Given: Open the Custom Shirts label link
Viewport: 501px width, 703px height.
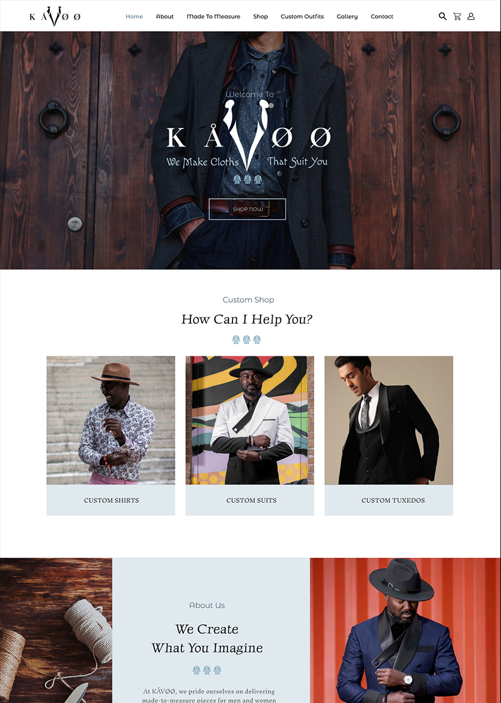Looking at the screenshot, I should point(111,501).
